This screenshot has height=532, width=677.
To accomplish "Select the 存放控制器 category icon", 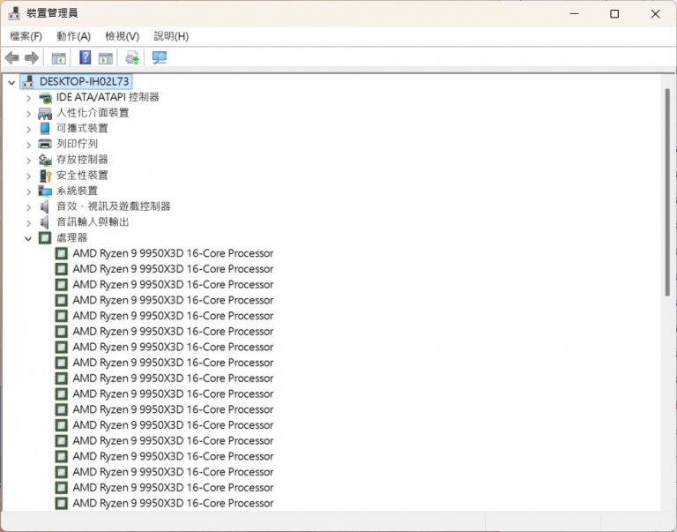I will click(x=45, y=160).
